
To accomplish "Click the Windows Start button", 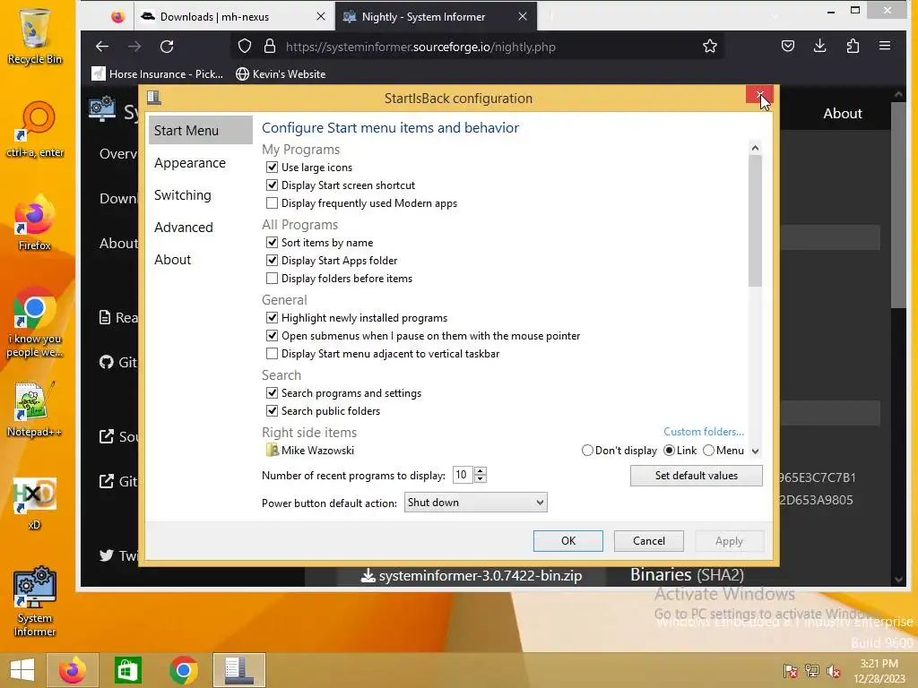I will (22, 670).
